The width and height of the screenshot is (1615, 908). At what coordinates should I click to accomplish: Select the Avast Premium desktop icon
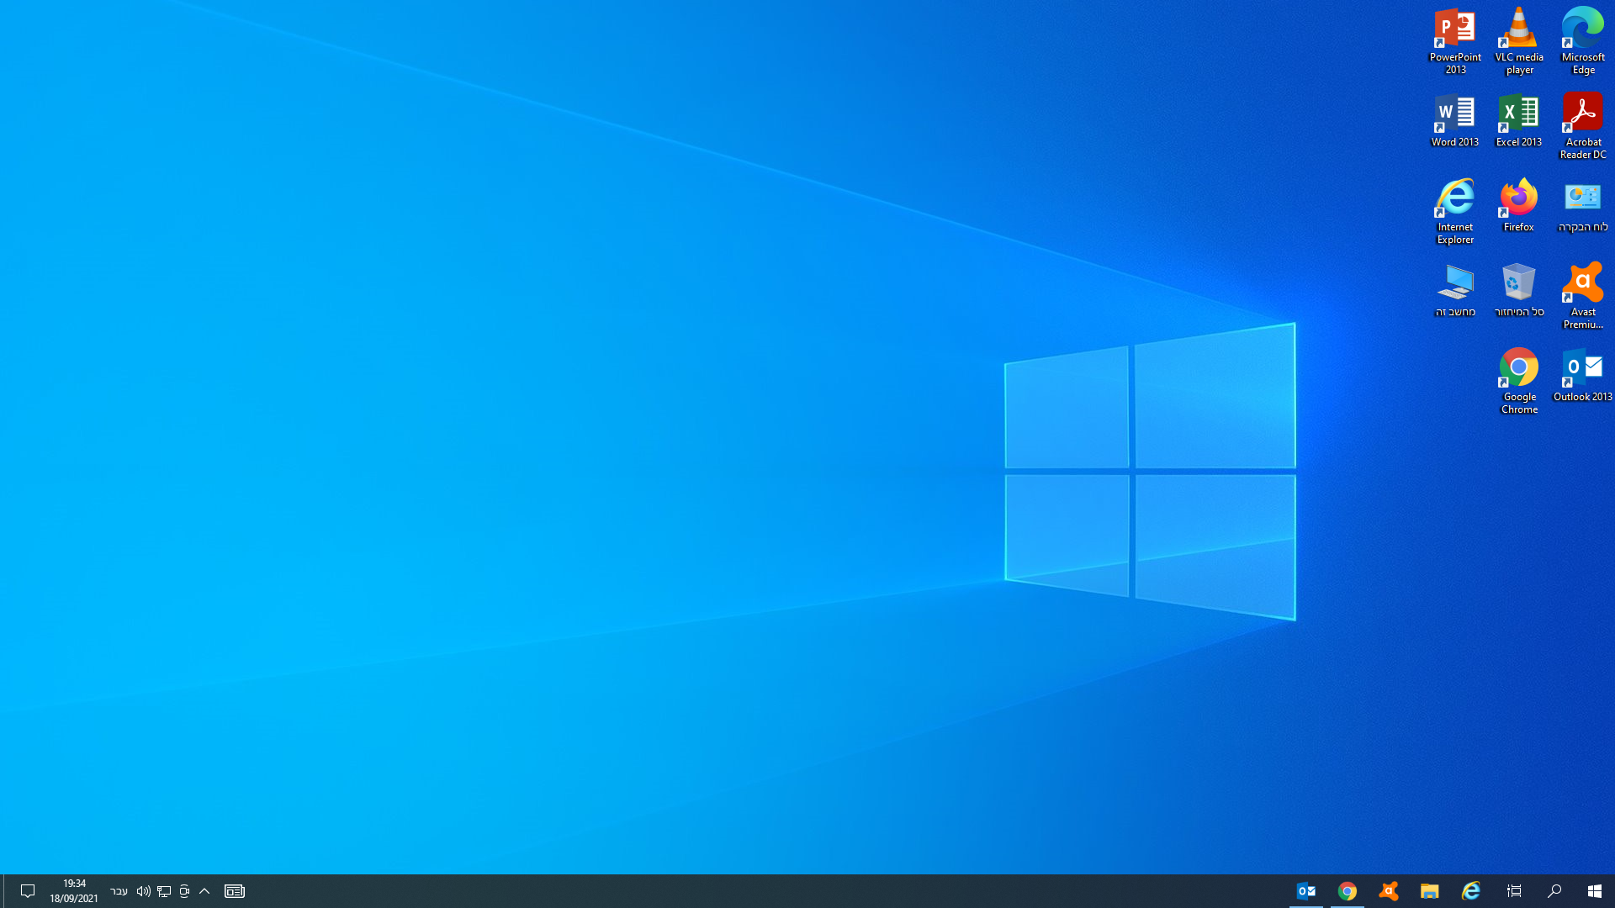pyautogui.click(x=1583, y=283)
